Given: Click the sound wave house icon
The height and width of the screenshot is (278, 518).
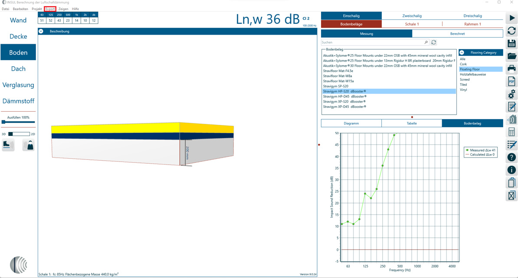Looking at the screenshot, I should (511, 120).
